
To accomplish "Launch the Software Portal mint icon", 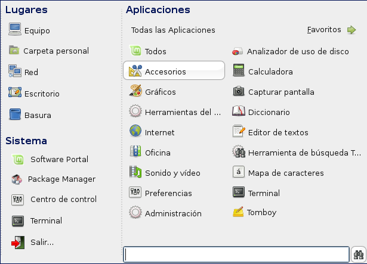I will pos(18,160).
